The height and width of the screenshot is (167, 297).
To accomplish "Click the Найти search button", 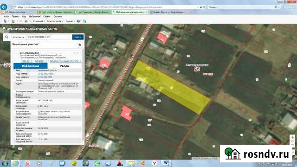I will point(77,37).
